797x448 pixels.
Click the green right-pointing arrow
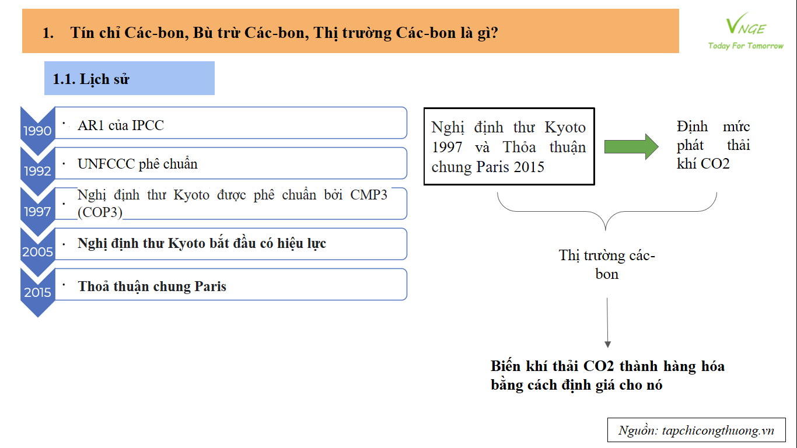pos(631,146)
